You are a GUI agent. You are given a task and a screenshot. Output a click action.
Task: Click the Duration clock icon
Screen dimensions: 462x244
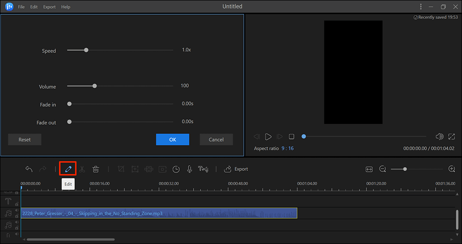pos(176,169)
